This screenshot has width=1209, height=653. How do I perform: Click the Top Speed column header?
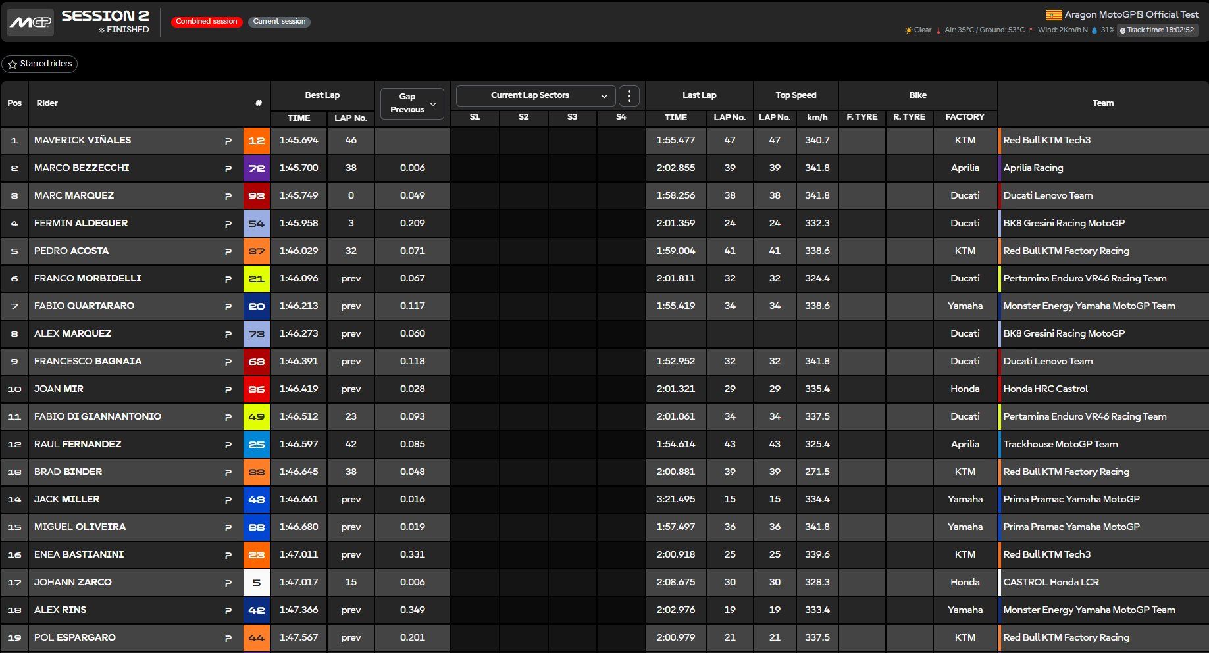click(796, 95)
